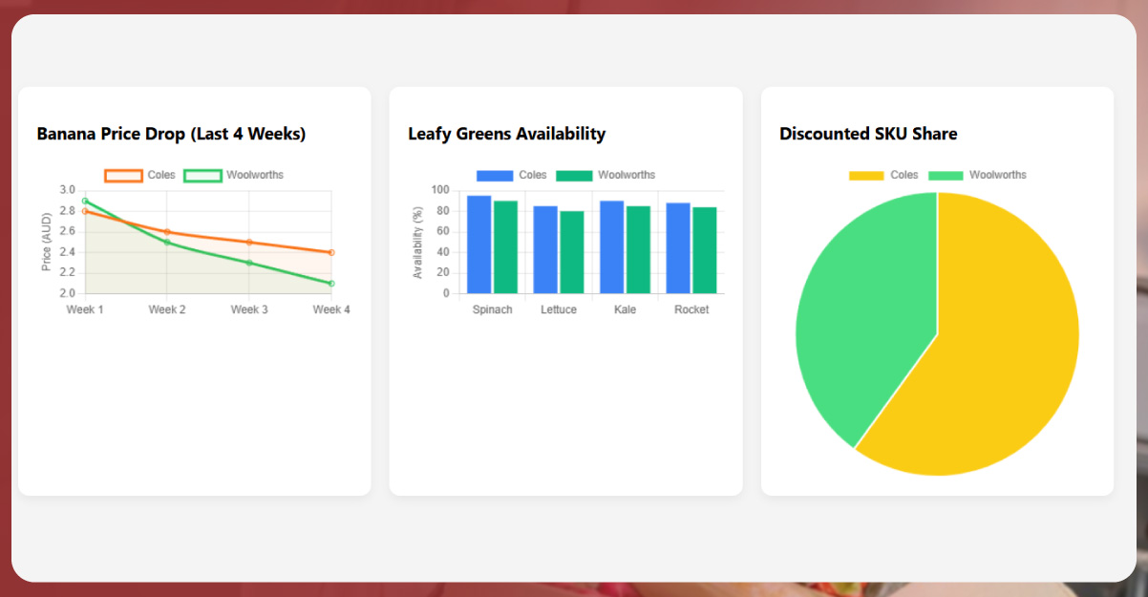This screenshot has height=597, width=1148.
Task: Select the Week 1 Woolworths data point
Action: coord(85,202)
